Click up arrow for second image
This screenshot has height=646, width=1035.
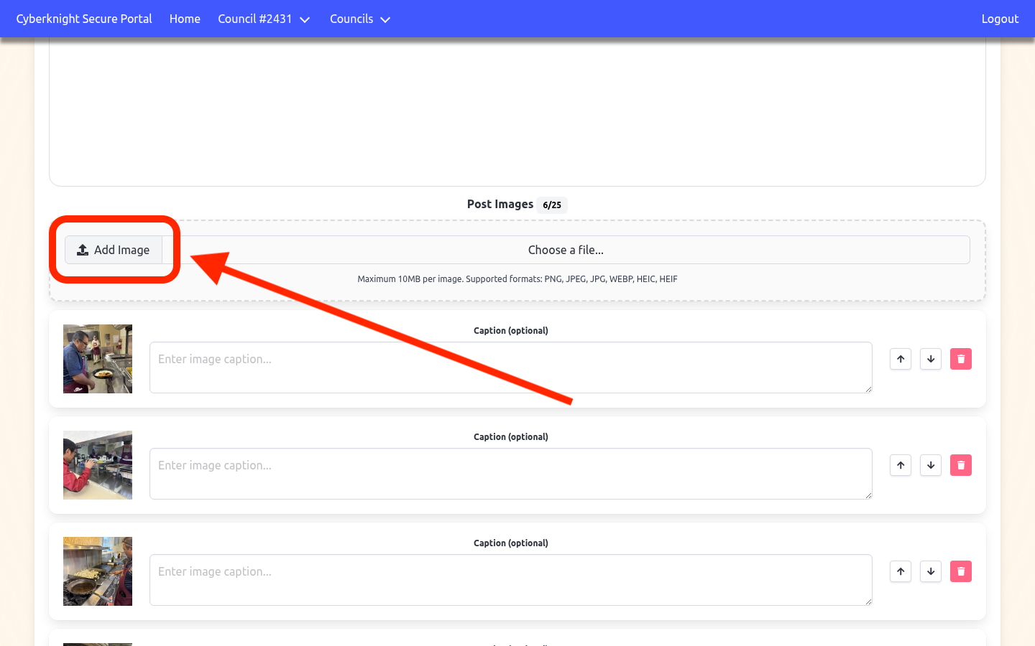click(x=901, y=465)
